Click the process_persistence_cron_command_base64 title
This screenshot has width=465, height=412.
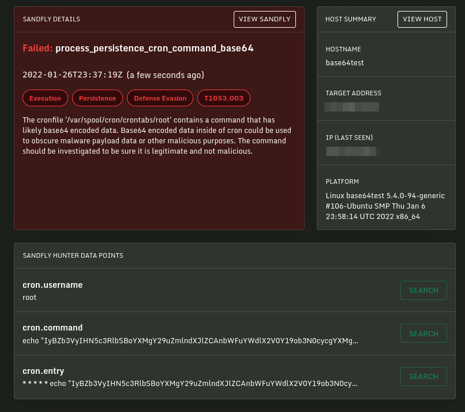pyautogui.click(x=155, y=48)
